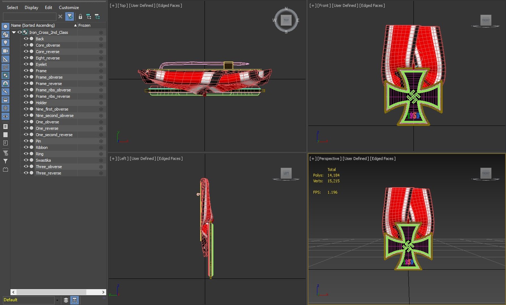Click the selection filter funnel icon in toolbar
This screenshot has height=305, width=506.
(70, 17)
